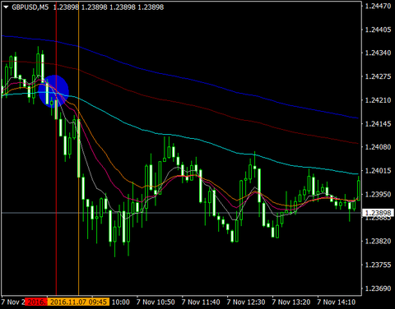Image resolution: width=395 pixels, height=309 pixels.
Task: Click the 7 Nov 14:10 time label
Action: pyautogui.click(x=337, y=302)
